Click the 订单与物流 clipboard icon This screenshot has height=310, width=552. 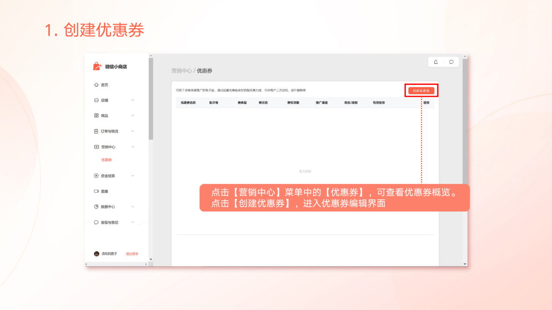96,131
